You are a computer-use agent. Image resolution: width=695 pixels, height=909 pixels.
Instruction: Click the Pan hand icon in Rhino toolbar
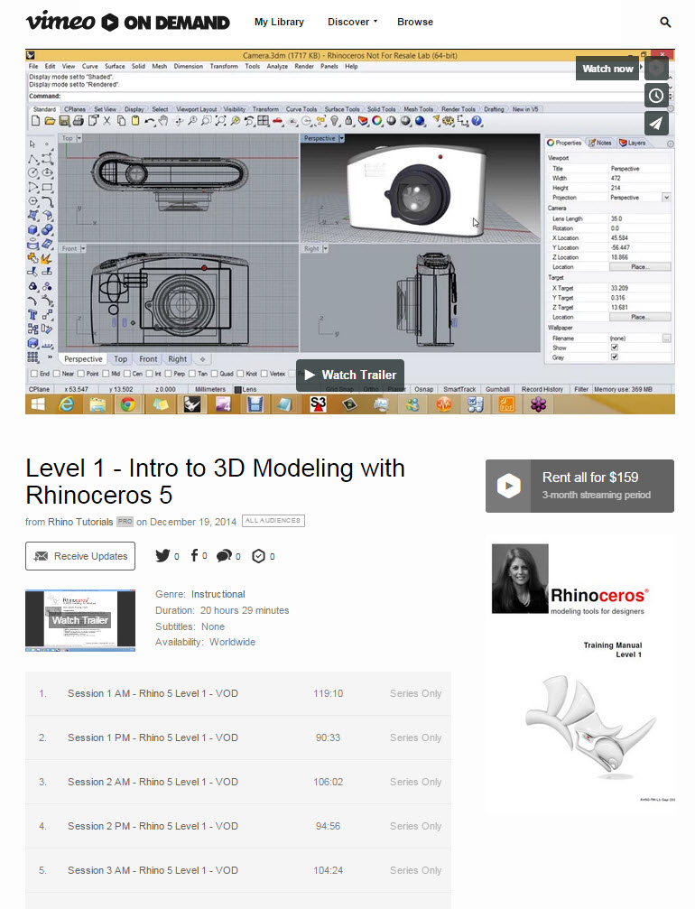point(163,121)
